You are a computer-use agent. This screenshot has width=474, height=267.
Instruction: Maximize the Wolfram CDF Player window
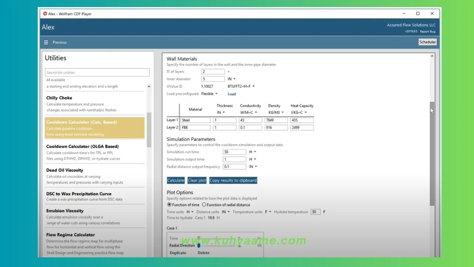click(x=418, y=13)
